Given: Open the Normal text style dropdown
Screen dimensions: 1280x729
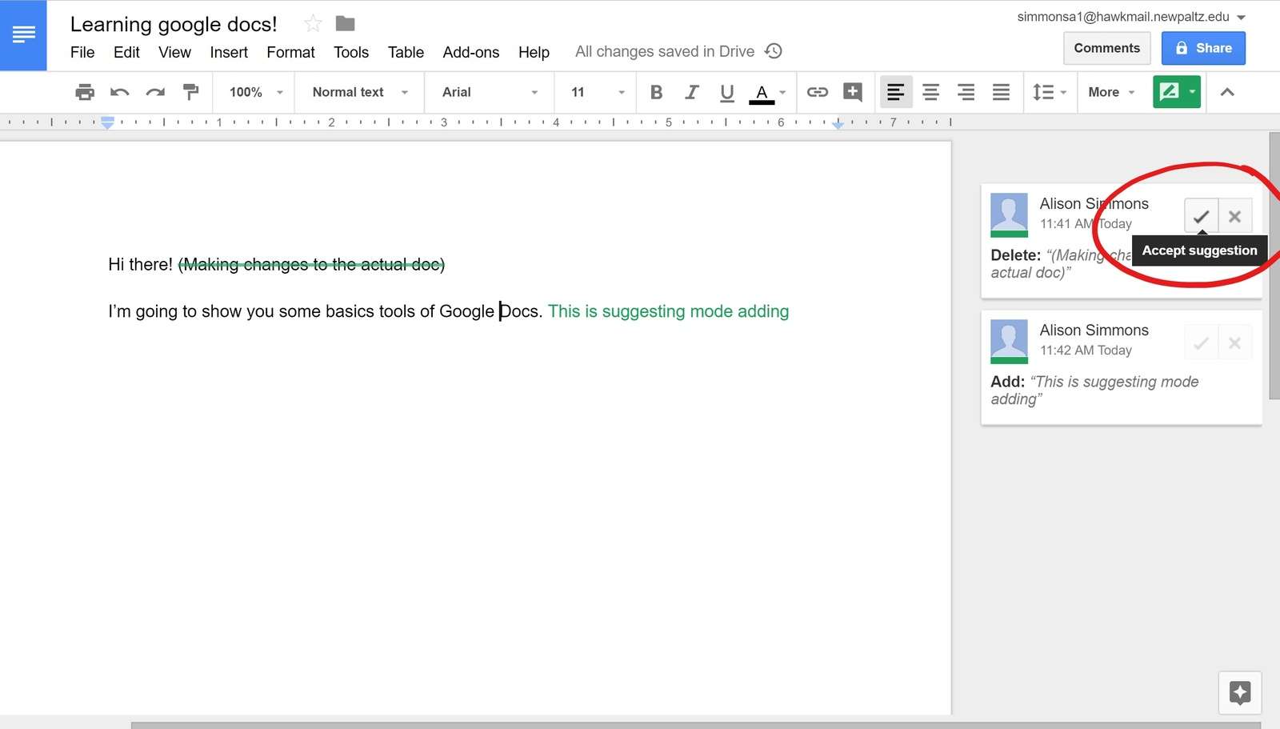Looking at the screenshot, I should 360,92.
